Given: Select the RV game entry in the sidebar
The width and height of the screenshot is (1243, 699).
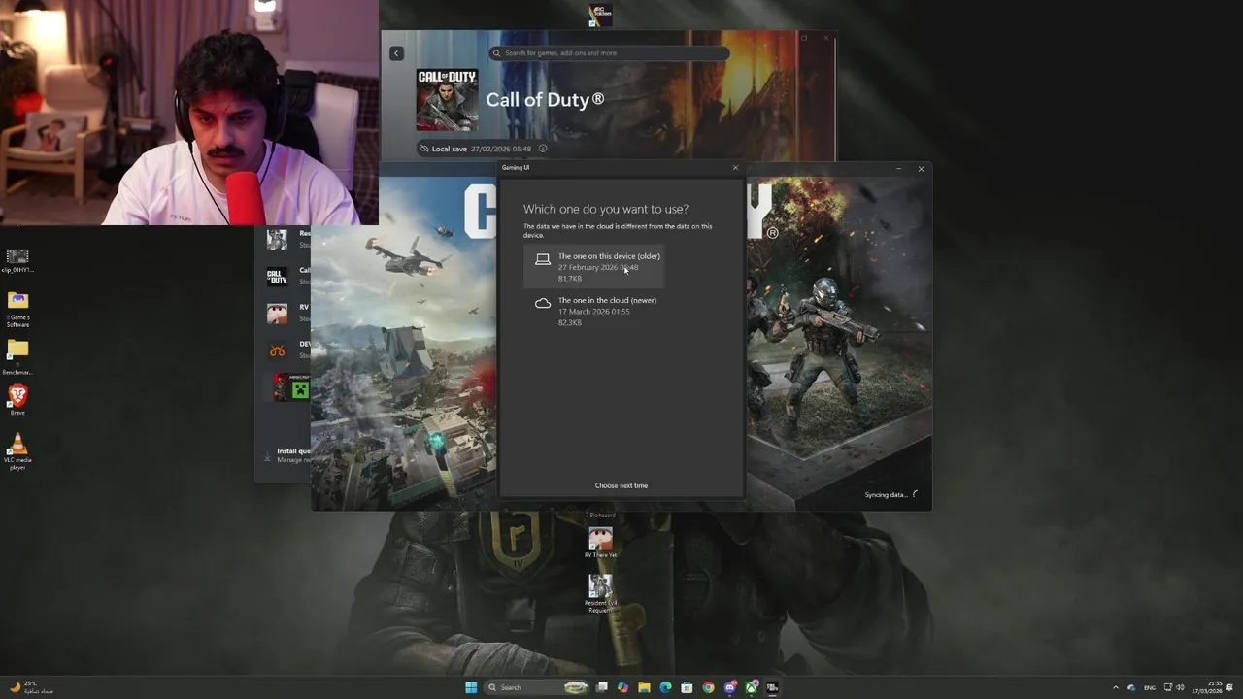Looking at the screenshot, I should point(287,313).
